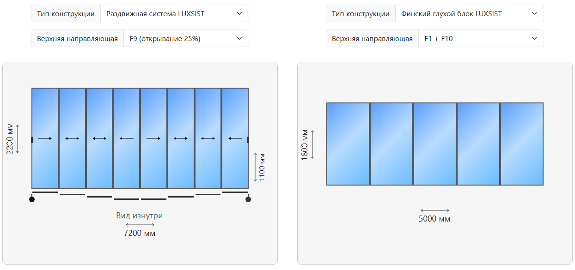Screen dimensions: 575x270
Task: Click left arrow on last sliding panel
Action: coord(235,138)
